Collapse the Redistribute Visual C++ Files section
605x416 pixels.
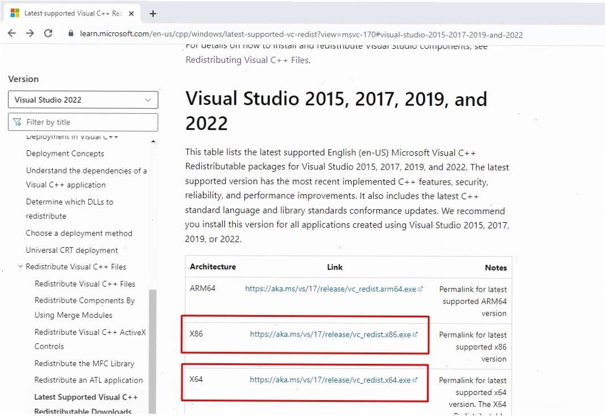tap(20, 266)
